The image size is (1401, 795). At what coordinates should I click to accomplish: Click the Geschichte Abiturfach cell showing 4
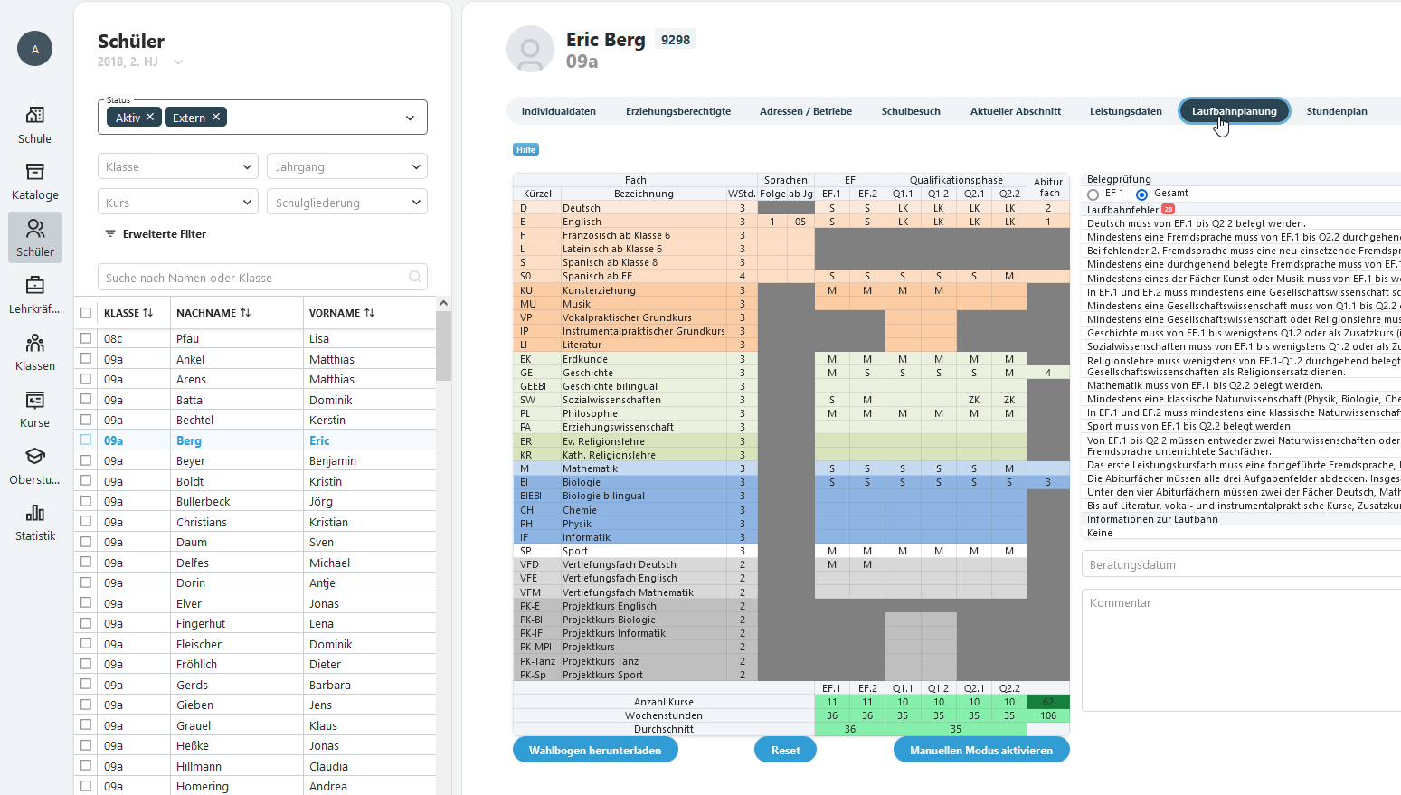click(1048, 373)
